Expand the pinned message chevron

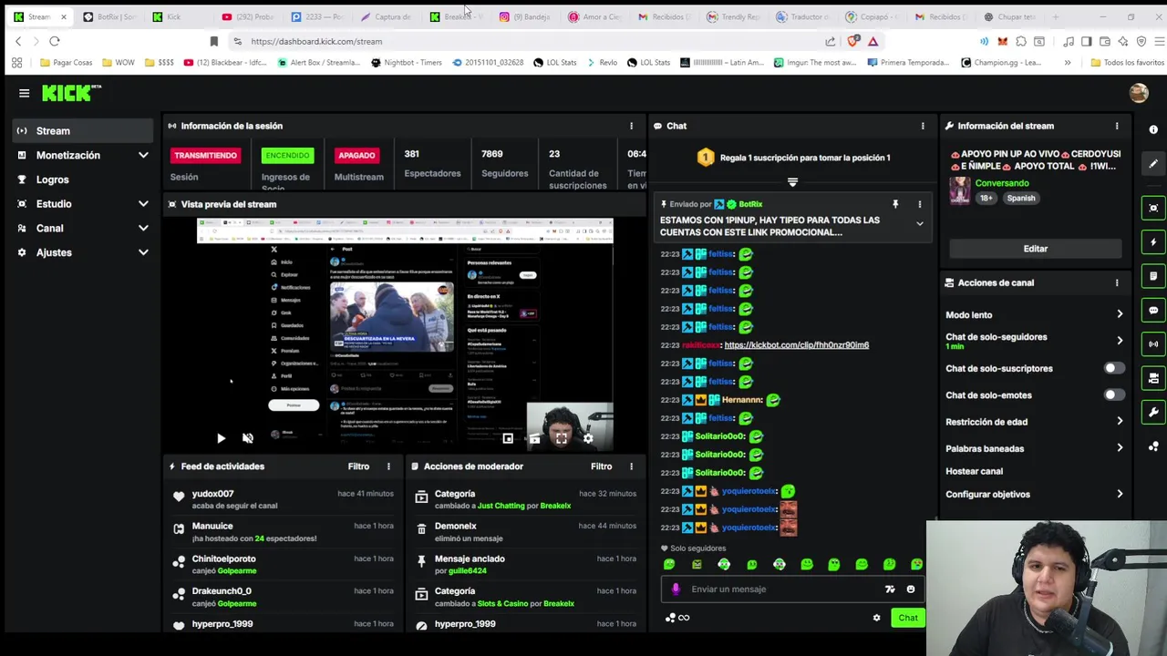point(919,223)
